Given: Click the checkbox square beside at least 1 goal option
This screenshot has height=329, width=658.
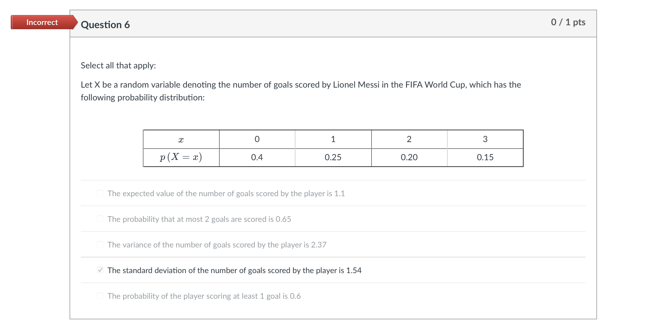Looking at the screenshot, I should click(x=100, y=296).
